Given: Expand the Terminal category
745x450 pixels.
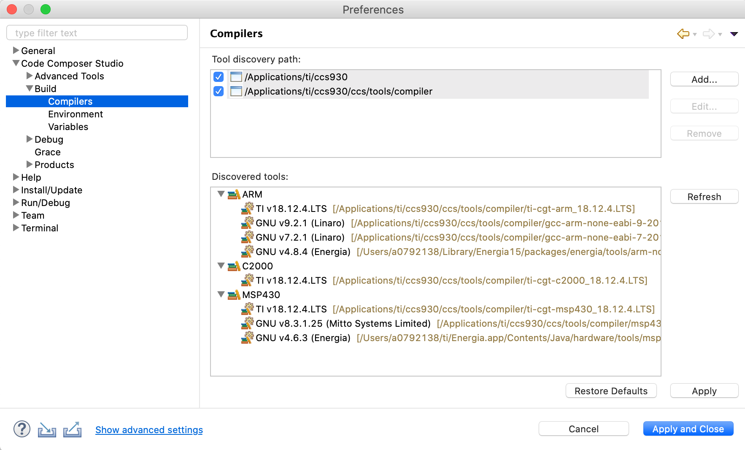Looking at the screenshot, I should click(16, 228).
